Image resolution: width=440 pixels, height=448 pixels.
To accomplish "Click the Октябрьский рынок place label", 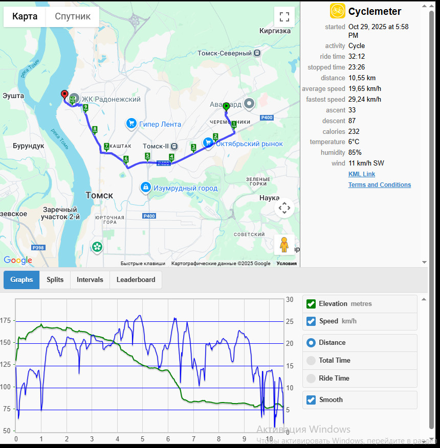I will 249,144.
